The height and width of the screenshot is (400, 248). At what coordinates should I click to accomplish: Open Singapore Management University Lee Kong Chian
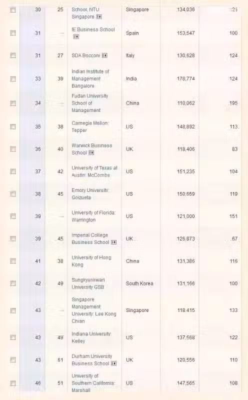click(x=94, y=310)
